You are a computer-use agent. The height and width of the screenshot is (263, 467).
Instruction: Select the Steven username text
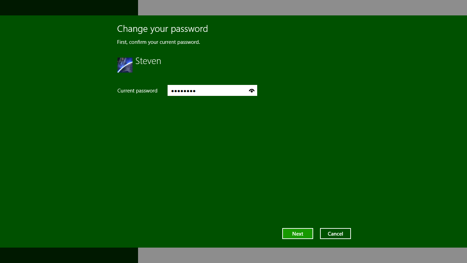coord(148,61)
